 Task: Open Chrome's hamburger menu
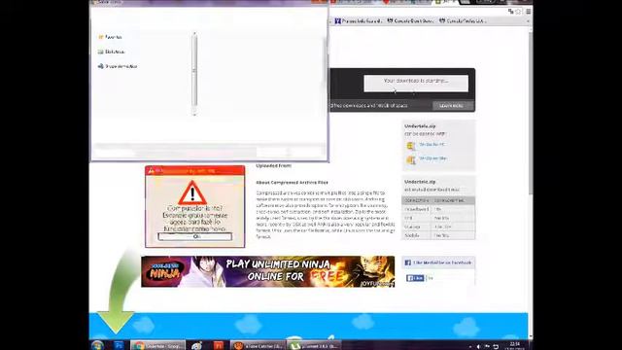[x=528, y=12]
